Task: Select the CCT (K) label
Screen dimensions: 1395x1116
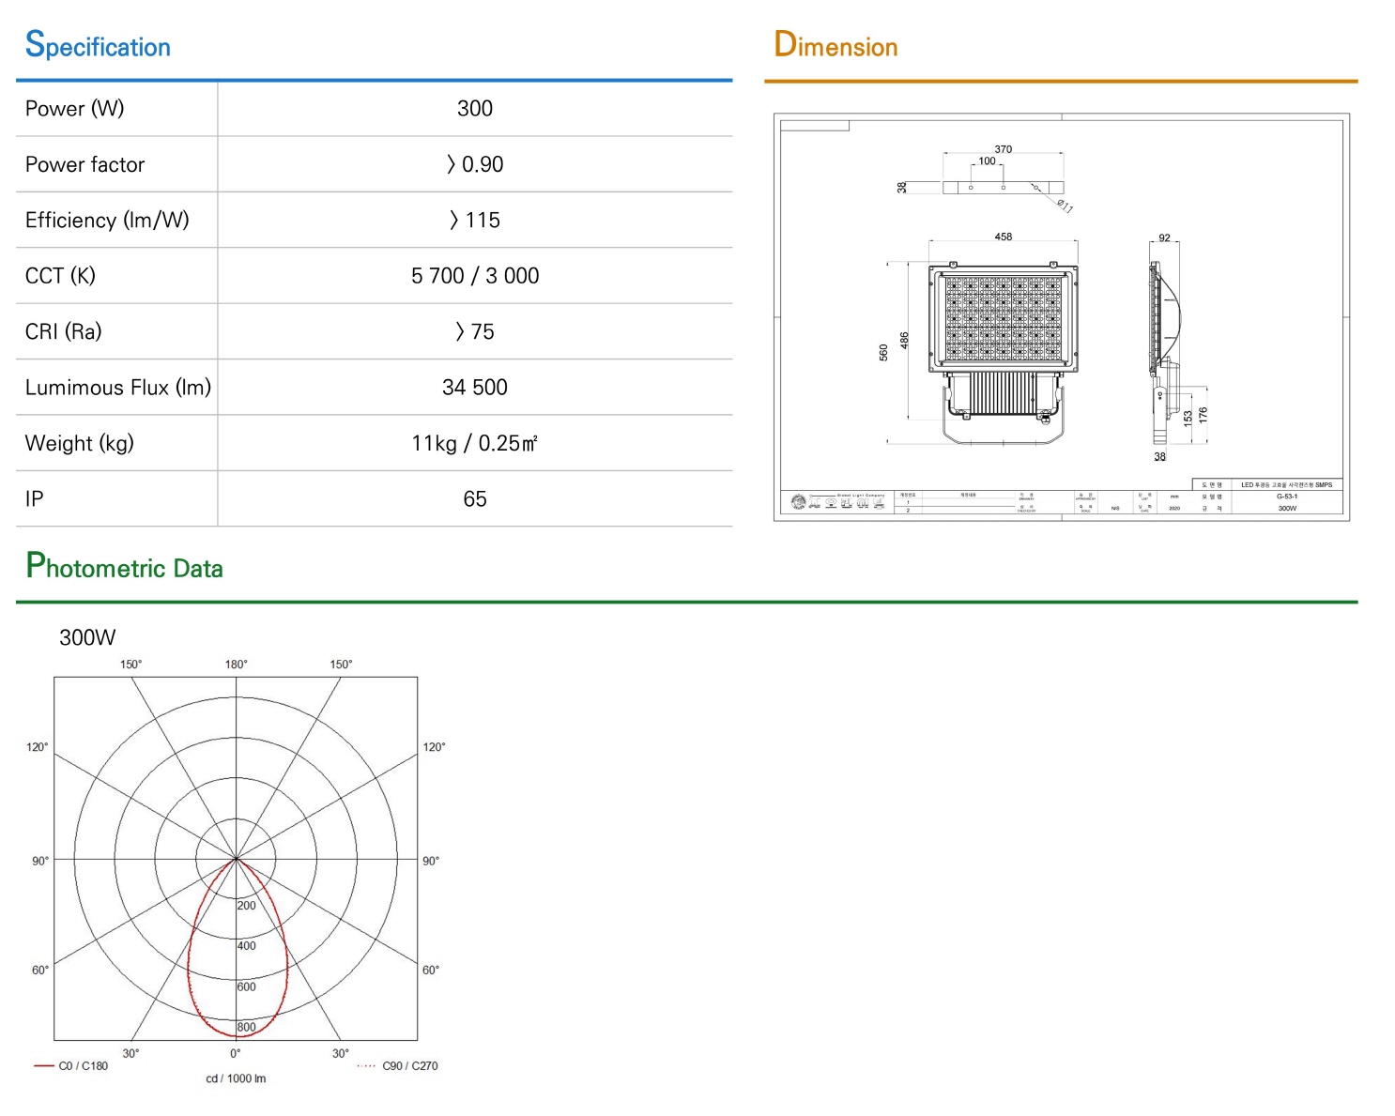Action: [60, 276]
